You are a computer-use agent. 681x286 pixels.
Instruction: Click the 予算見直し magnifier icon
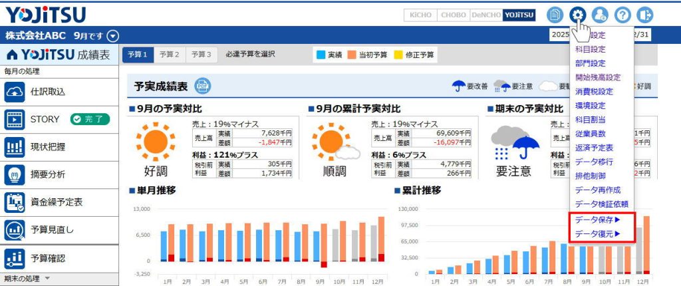pyautogui.click(x=15, y=230)
